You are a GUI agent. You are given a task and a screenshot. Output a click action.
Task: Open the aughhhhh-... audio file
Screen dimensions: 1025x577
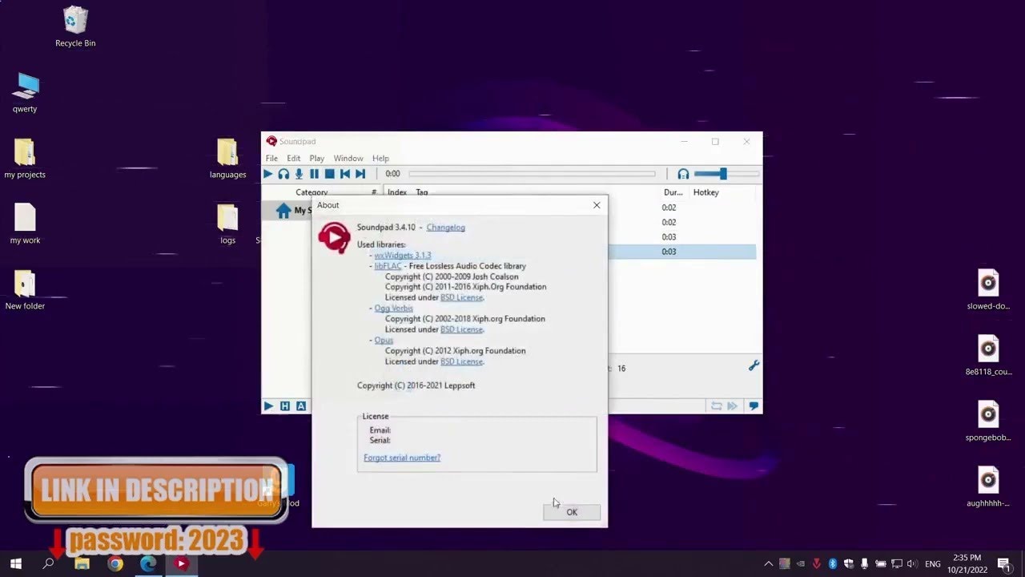[x=988, y=487]
